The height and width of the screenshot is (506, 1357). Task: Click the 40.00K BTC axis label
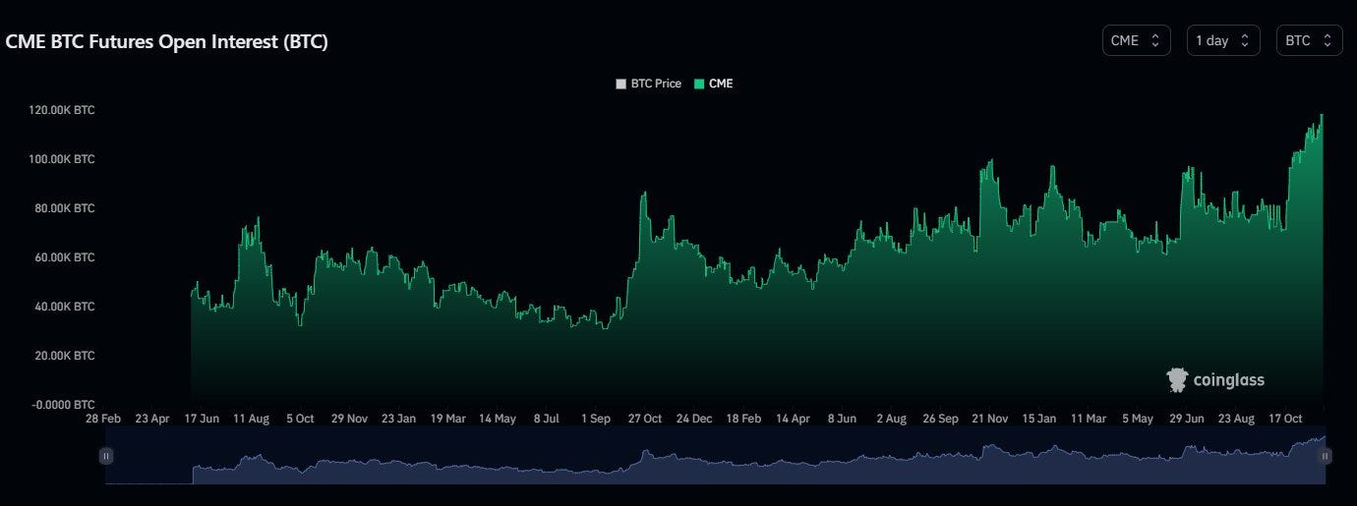coord(65,307)
